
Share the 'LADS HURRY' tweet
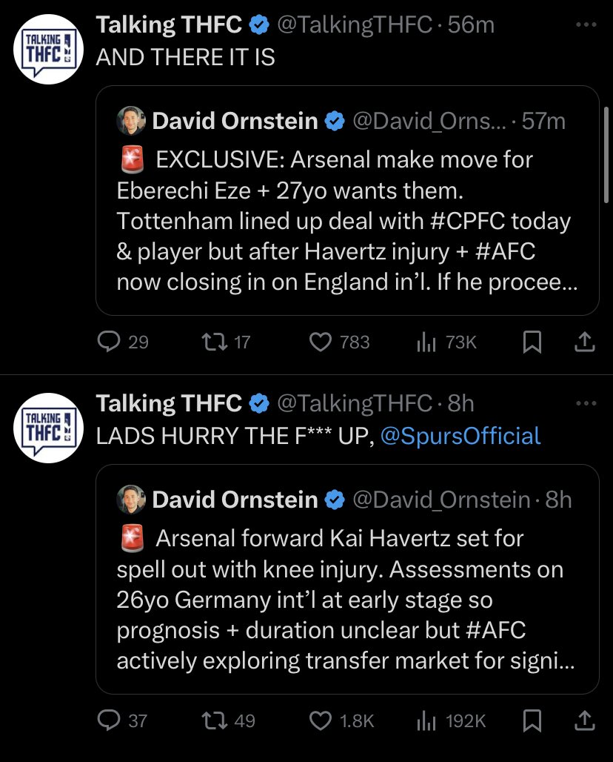(x=584, y=720)
